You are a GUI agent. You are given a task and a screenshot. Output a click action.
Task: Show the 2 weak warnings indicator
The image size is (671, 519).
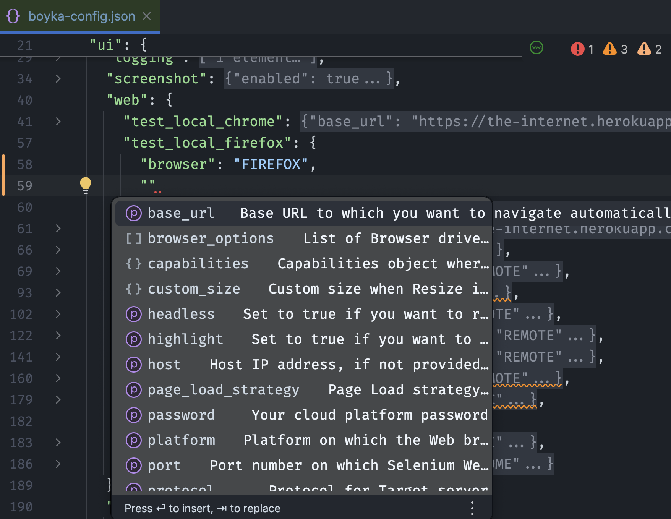point(649,49)
